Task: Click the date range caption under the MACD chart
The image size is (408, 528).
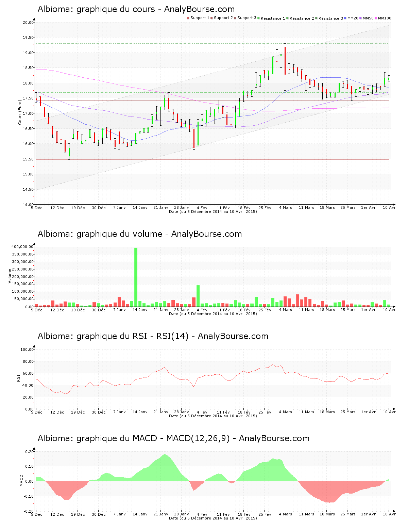Action: click(213, 518)
